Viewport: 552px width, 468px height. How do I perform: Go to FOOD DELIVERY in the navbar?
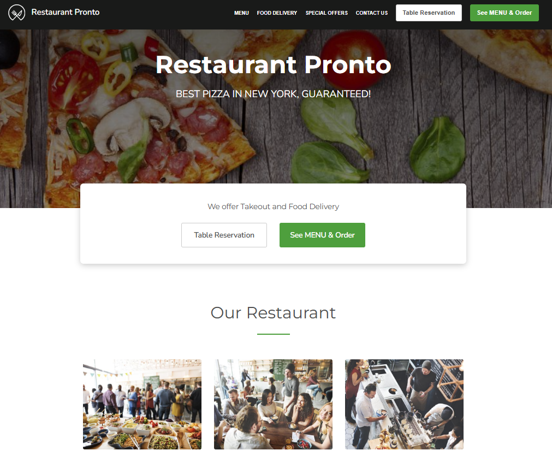[x=277, y=13]
